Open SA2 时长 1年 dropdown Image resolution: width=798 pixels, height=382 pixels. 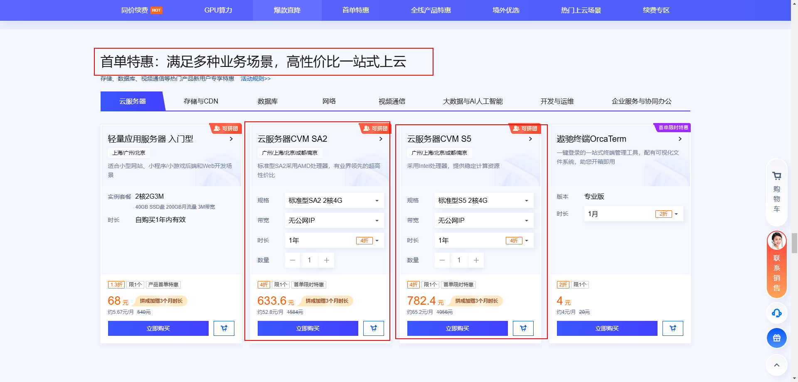334,240
